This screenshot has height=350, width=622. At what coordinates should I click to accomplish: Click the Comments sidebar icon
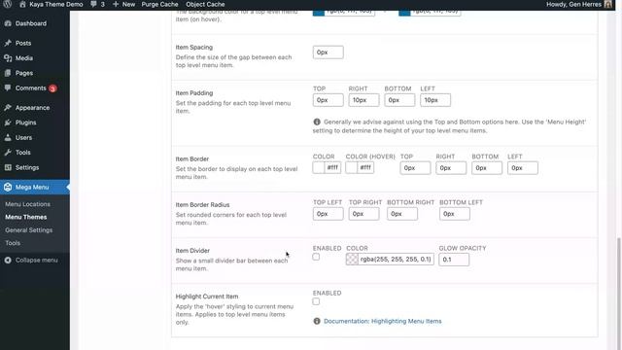click(x=8, y=88)
